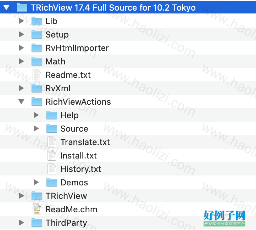Select the 'TRichView 17.4 Full Source for 10.2 Tokyo' label
This screenshot has width=256, height=230.
113,8
